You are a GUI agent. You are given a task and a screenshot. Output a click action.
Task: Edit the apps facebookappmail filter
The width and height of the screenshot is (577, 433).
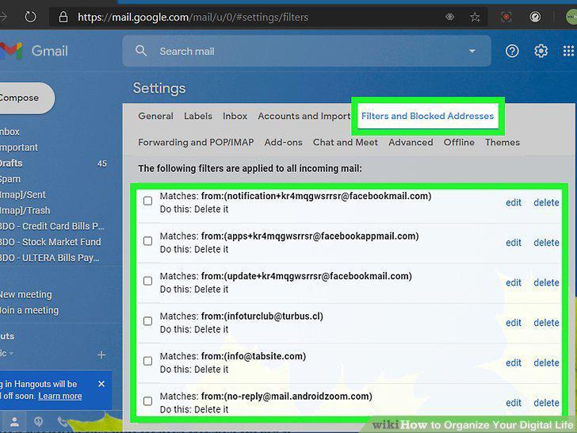click(514, 243)
